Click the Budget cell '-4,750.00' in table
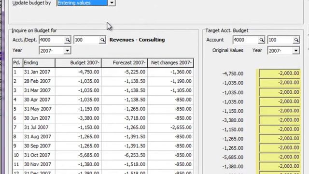Viewport: 309px width, 174px height. pyautogui.click(x=78, y=72)
